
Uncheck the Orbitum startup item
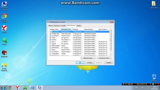pyautogui.click(x=50, y=40)
